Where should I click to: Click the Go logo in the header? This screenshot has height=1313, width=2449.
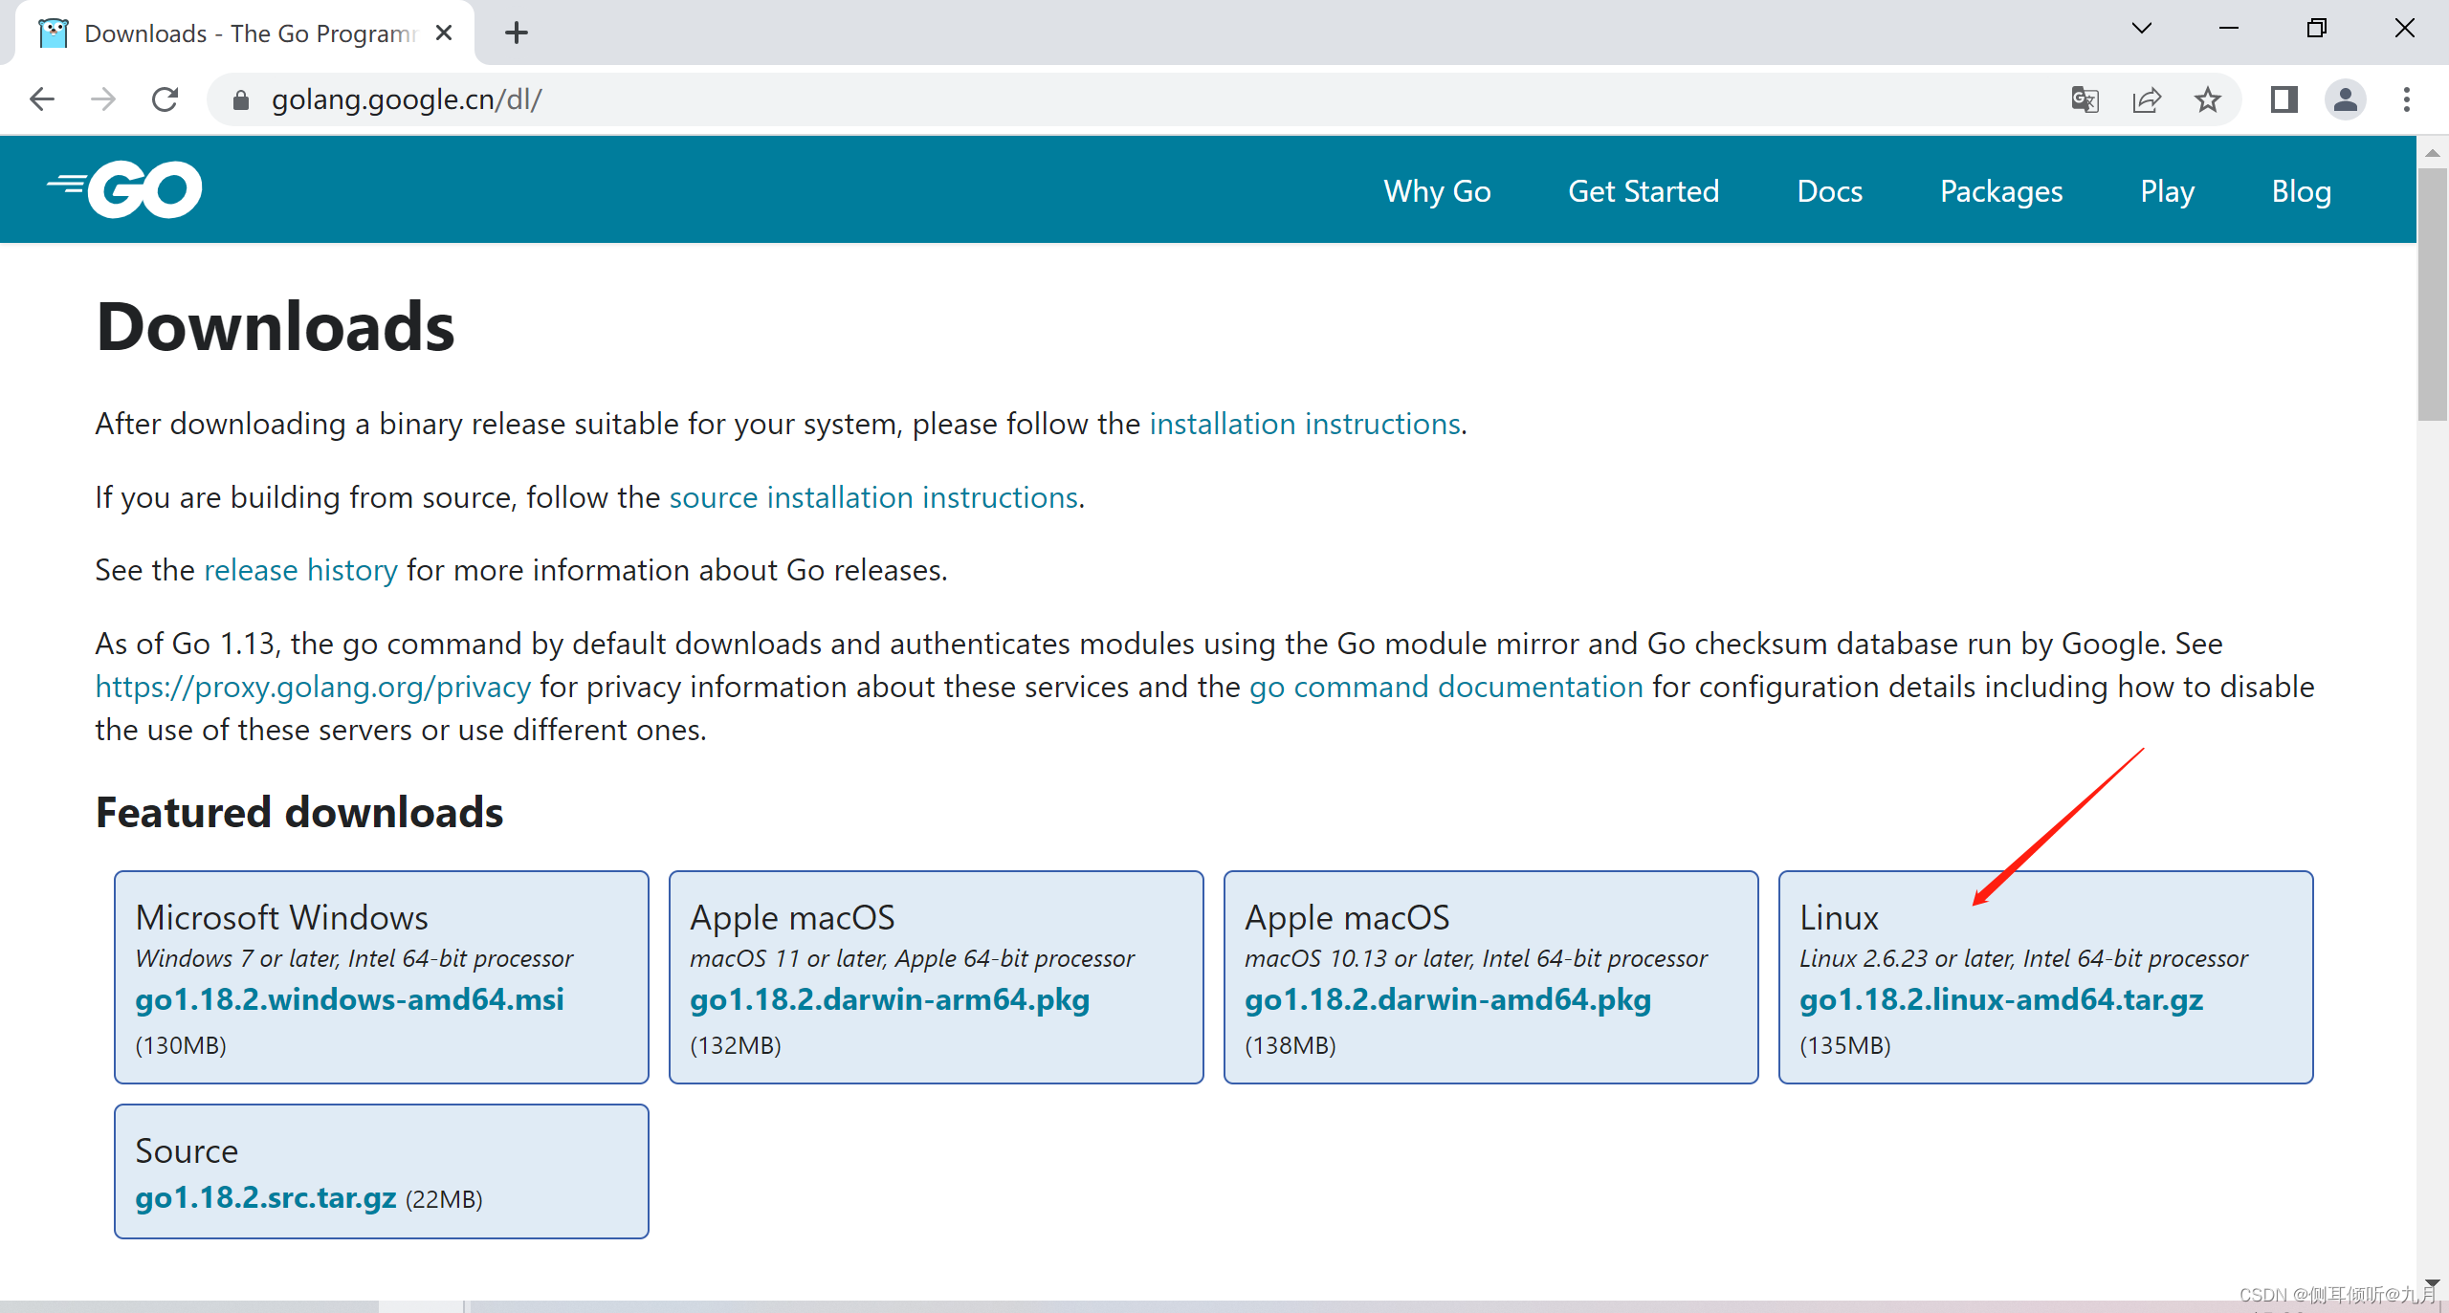pos(124,189)
